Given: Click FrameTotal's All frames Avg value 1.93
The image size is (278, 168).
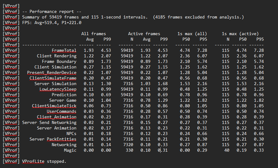Looking at the screenshot, I should tap(89, 50).
